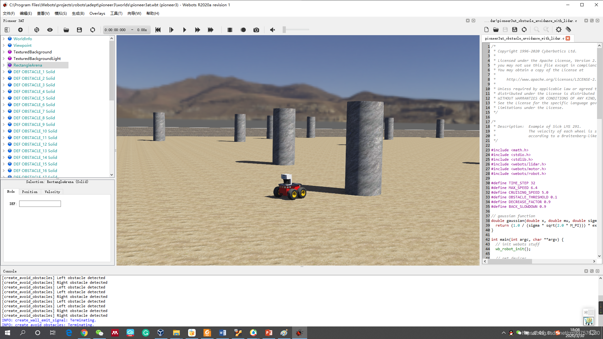
Task: Switch to the Velocity tab
Action: [x=52, y=192]
